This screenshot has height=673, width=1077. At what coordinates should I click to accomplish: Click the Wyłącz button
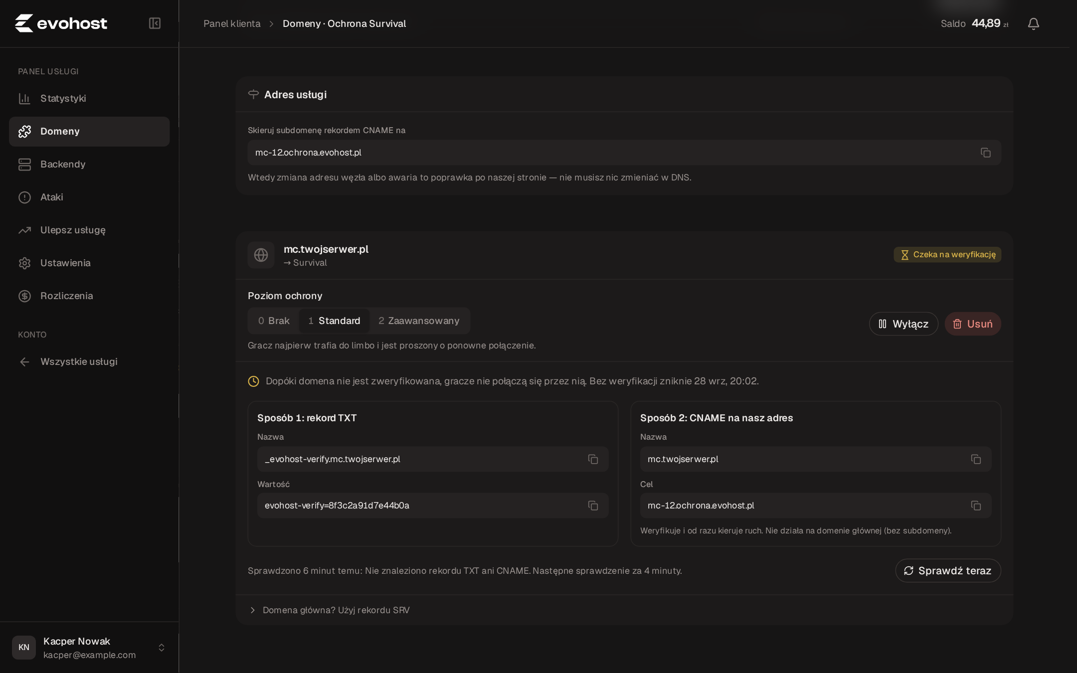pyautogui.click(x=903, y=324)
